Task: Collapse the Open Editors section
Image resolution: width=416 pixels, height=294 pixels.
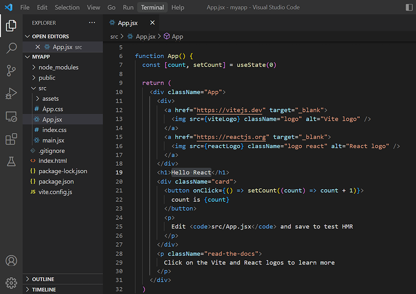Action: tap(50, 37)
